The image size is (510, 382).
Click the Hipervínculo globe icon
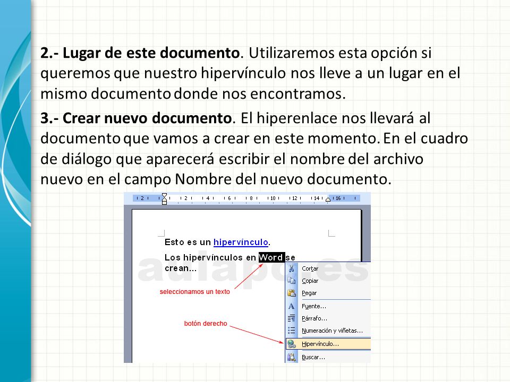pos(292,344)
